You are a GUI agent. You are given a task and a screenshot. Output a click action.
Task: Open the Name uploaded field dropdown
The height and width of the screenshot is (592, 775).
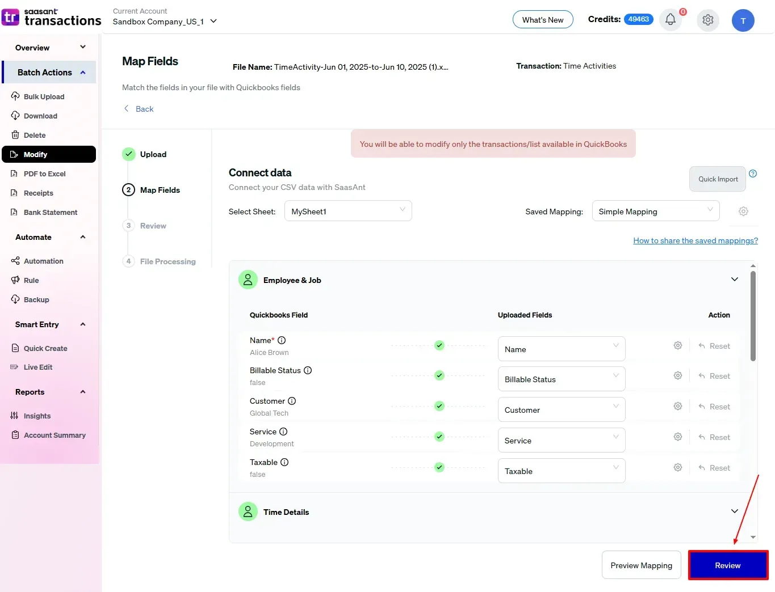click(x=562, y=349)
